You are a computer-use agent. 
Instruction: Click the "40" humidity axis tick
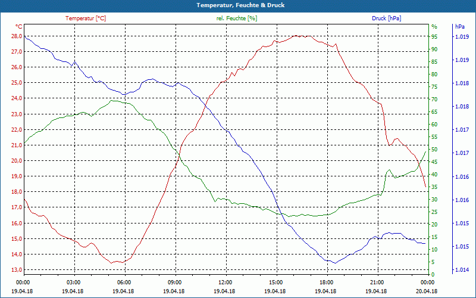click(x=434, y=175)
